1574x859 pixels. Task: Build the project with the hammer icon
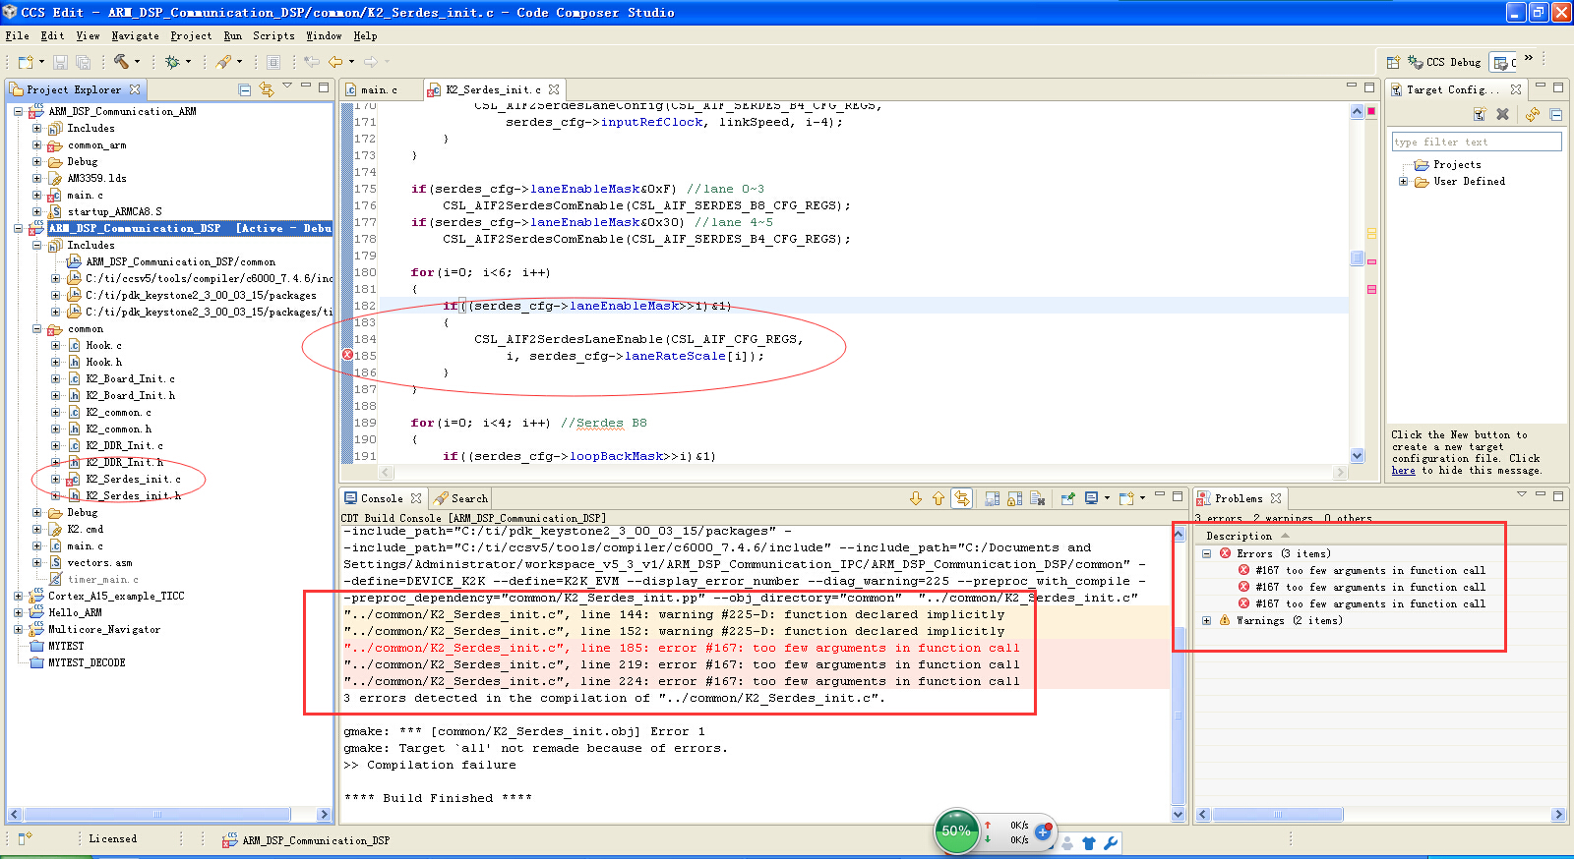(x=121, y=62)
